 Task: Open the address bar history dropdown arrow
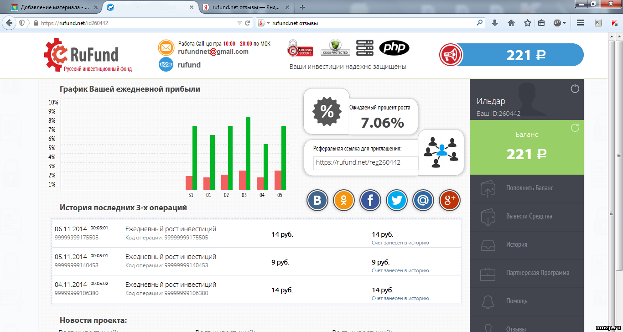[240, 23]
